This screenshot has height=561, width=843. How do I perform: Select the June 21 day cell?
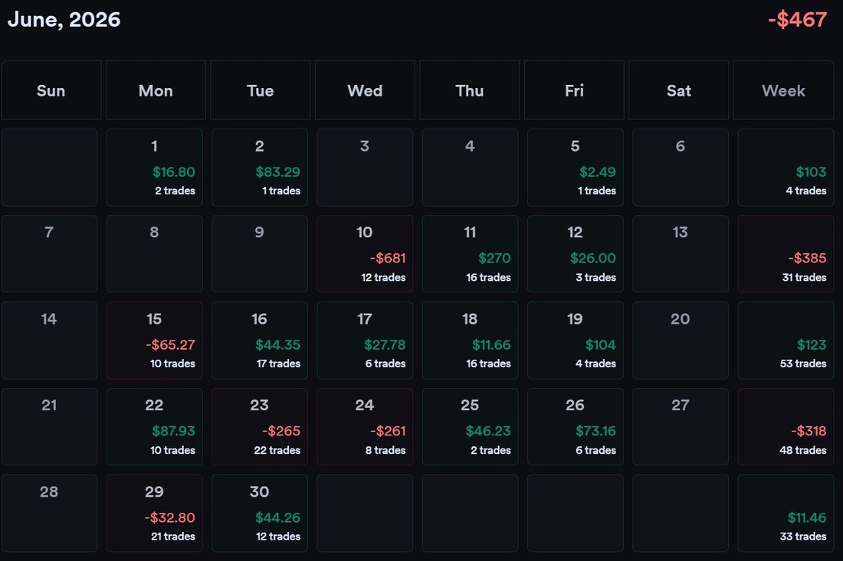(50, 427)
